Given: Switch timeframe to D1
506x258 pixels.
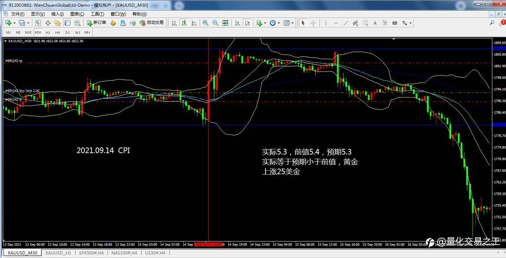Looking at the screenshot, I should pyautogui.click(x=67, y=32).
